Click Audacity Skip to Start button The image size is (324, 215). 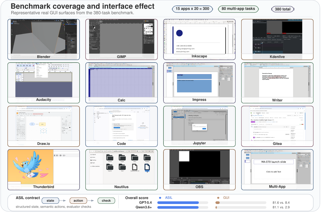27,65
